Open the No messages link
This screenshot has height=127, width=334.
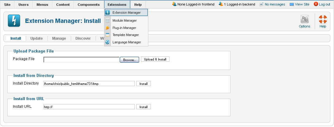pyautogui.click(x=275, y=4)
